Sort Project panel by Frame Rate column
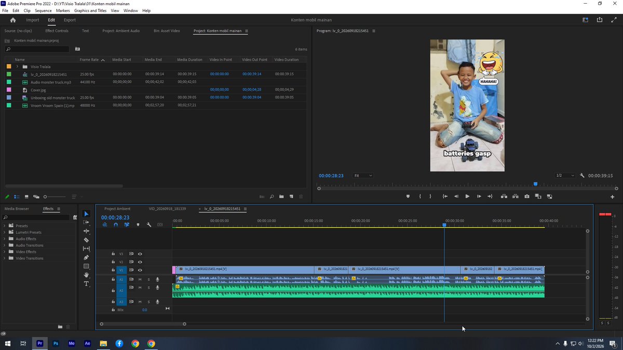Screen dimensions: 623x350 coord(89,60)
